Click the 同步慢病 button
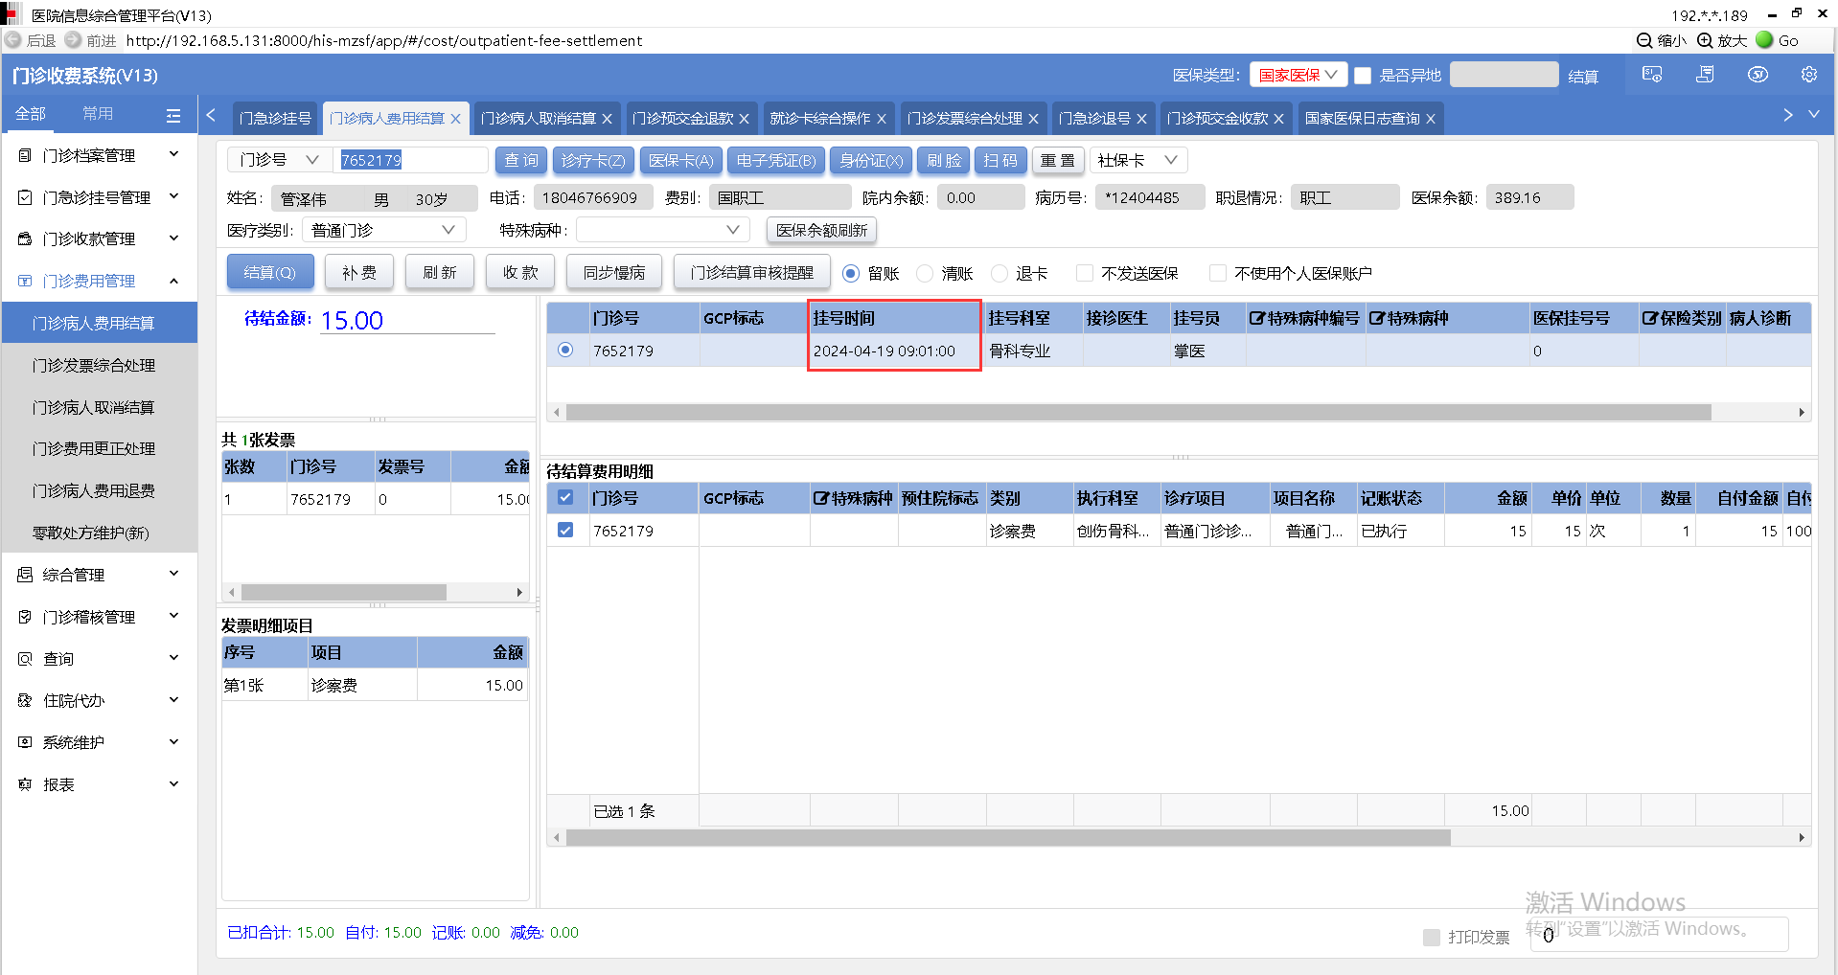The height and width of the screenshot is (975, 1838). click(614, 273)
